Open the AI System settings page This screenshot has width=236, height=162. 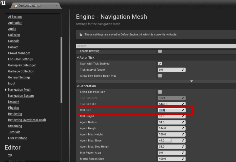15,17
